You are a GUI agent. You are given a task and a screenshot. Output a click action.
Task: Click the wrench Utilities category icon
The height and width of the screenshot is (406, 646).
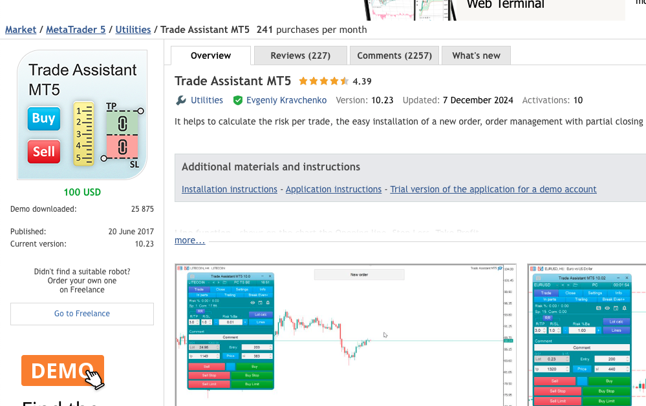tap(181, 100)
